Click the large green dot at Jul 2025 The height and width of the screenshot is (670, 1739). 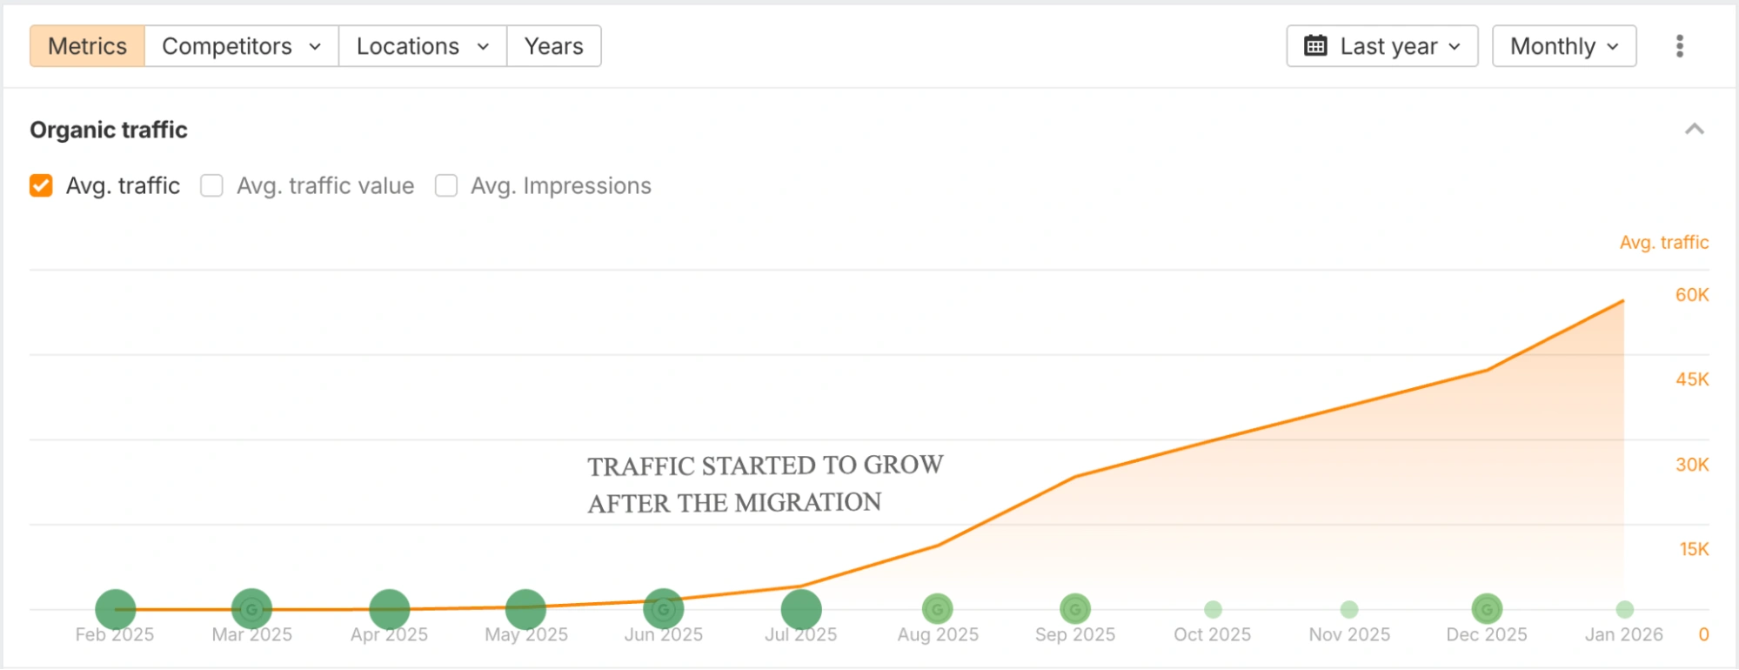[801, 608]
